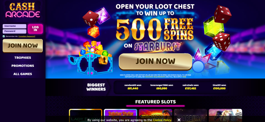The height and width of the screenshot is (122, 265).
Task: Open the Trophies menu item
Action: point(23,58)
